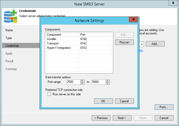
Task: Go to the Name wizard step
Action: (9, 30)
